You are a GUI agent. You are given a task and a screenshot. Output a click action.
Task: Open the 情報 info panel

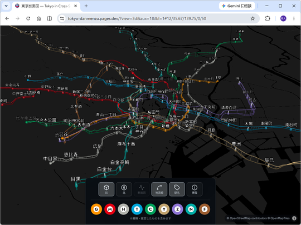point(195,189)
